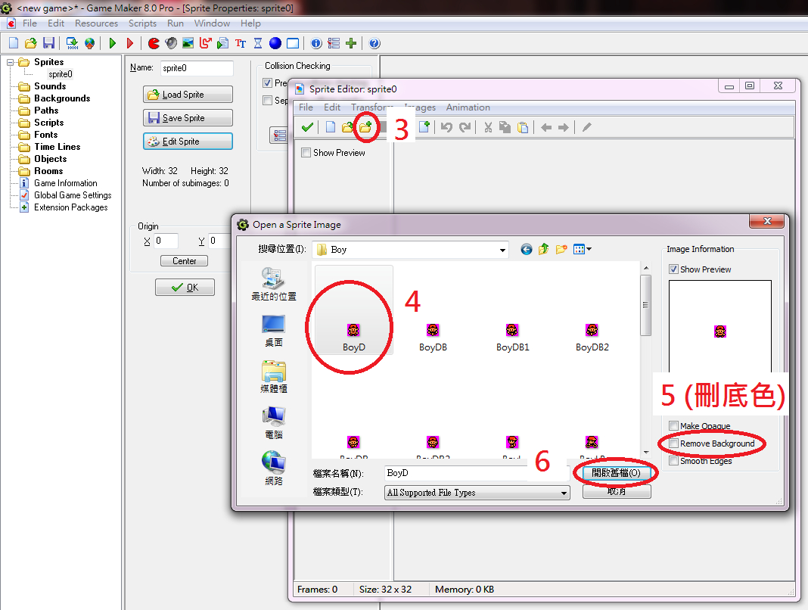Open Game Maker help question mark icon
Screen dimensions: 808x610
[374, 43]
